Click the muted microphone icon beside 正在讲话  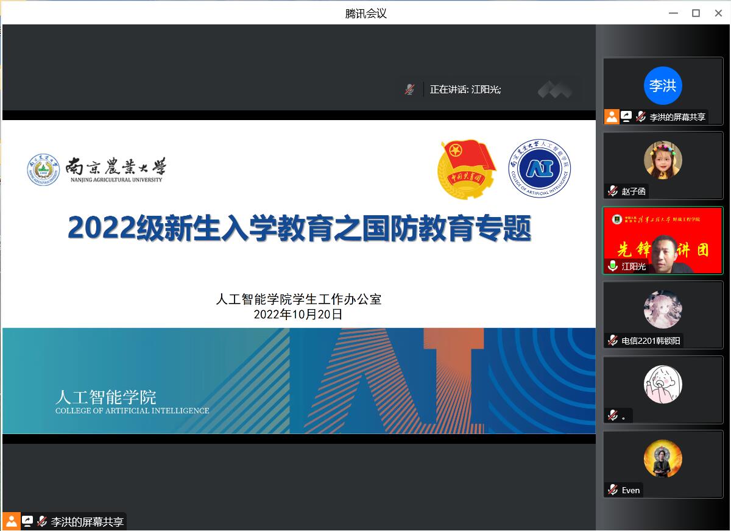[409, 90]
